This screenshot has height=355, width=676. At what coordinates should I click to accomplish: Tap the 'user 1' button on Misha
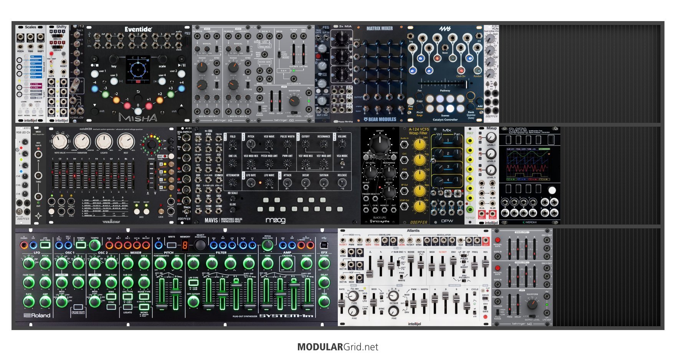pyautogui.click(x=94, y=74)
